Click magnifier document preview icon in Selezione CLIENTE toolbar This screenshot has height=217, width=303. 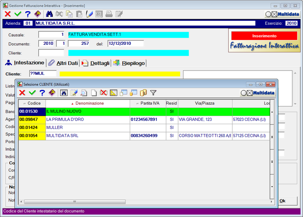tap(84, 93)
